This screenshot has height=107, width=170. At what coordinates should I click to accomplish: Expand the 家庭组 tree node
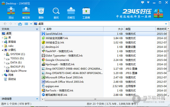click(3, 42)
